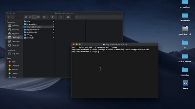Close the Terminal window
Image resolution: width=195 pixels, height=109 pixels.
74,45
